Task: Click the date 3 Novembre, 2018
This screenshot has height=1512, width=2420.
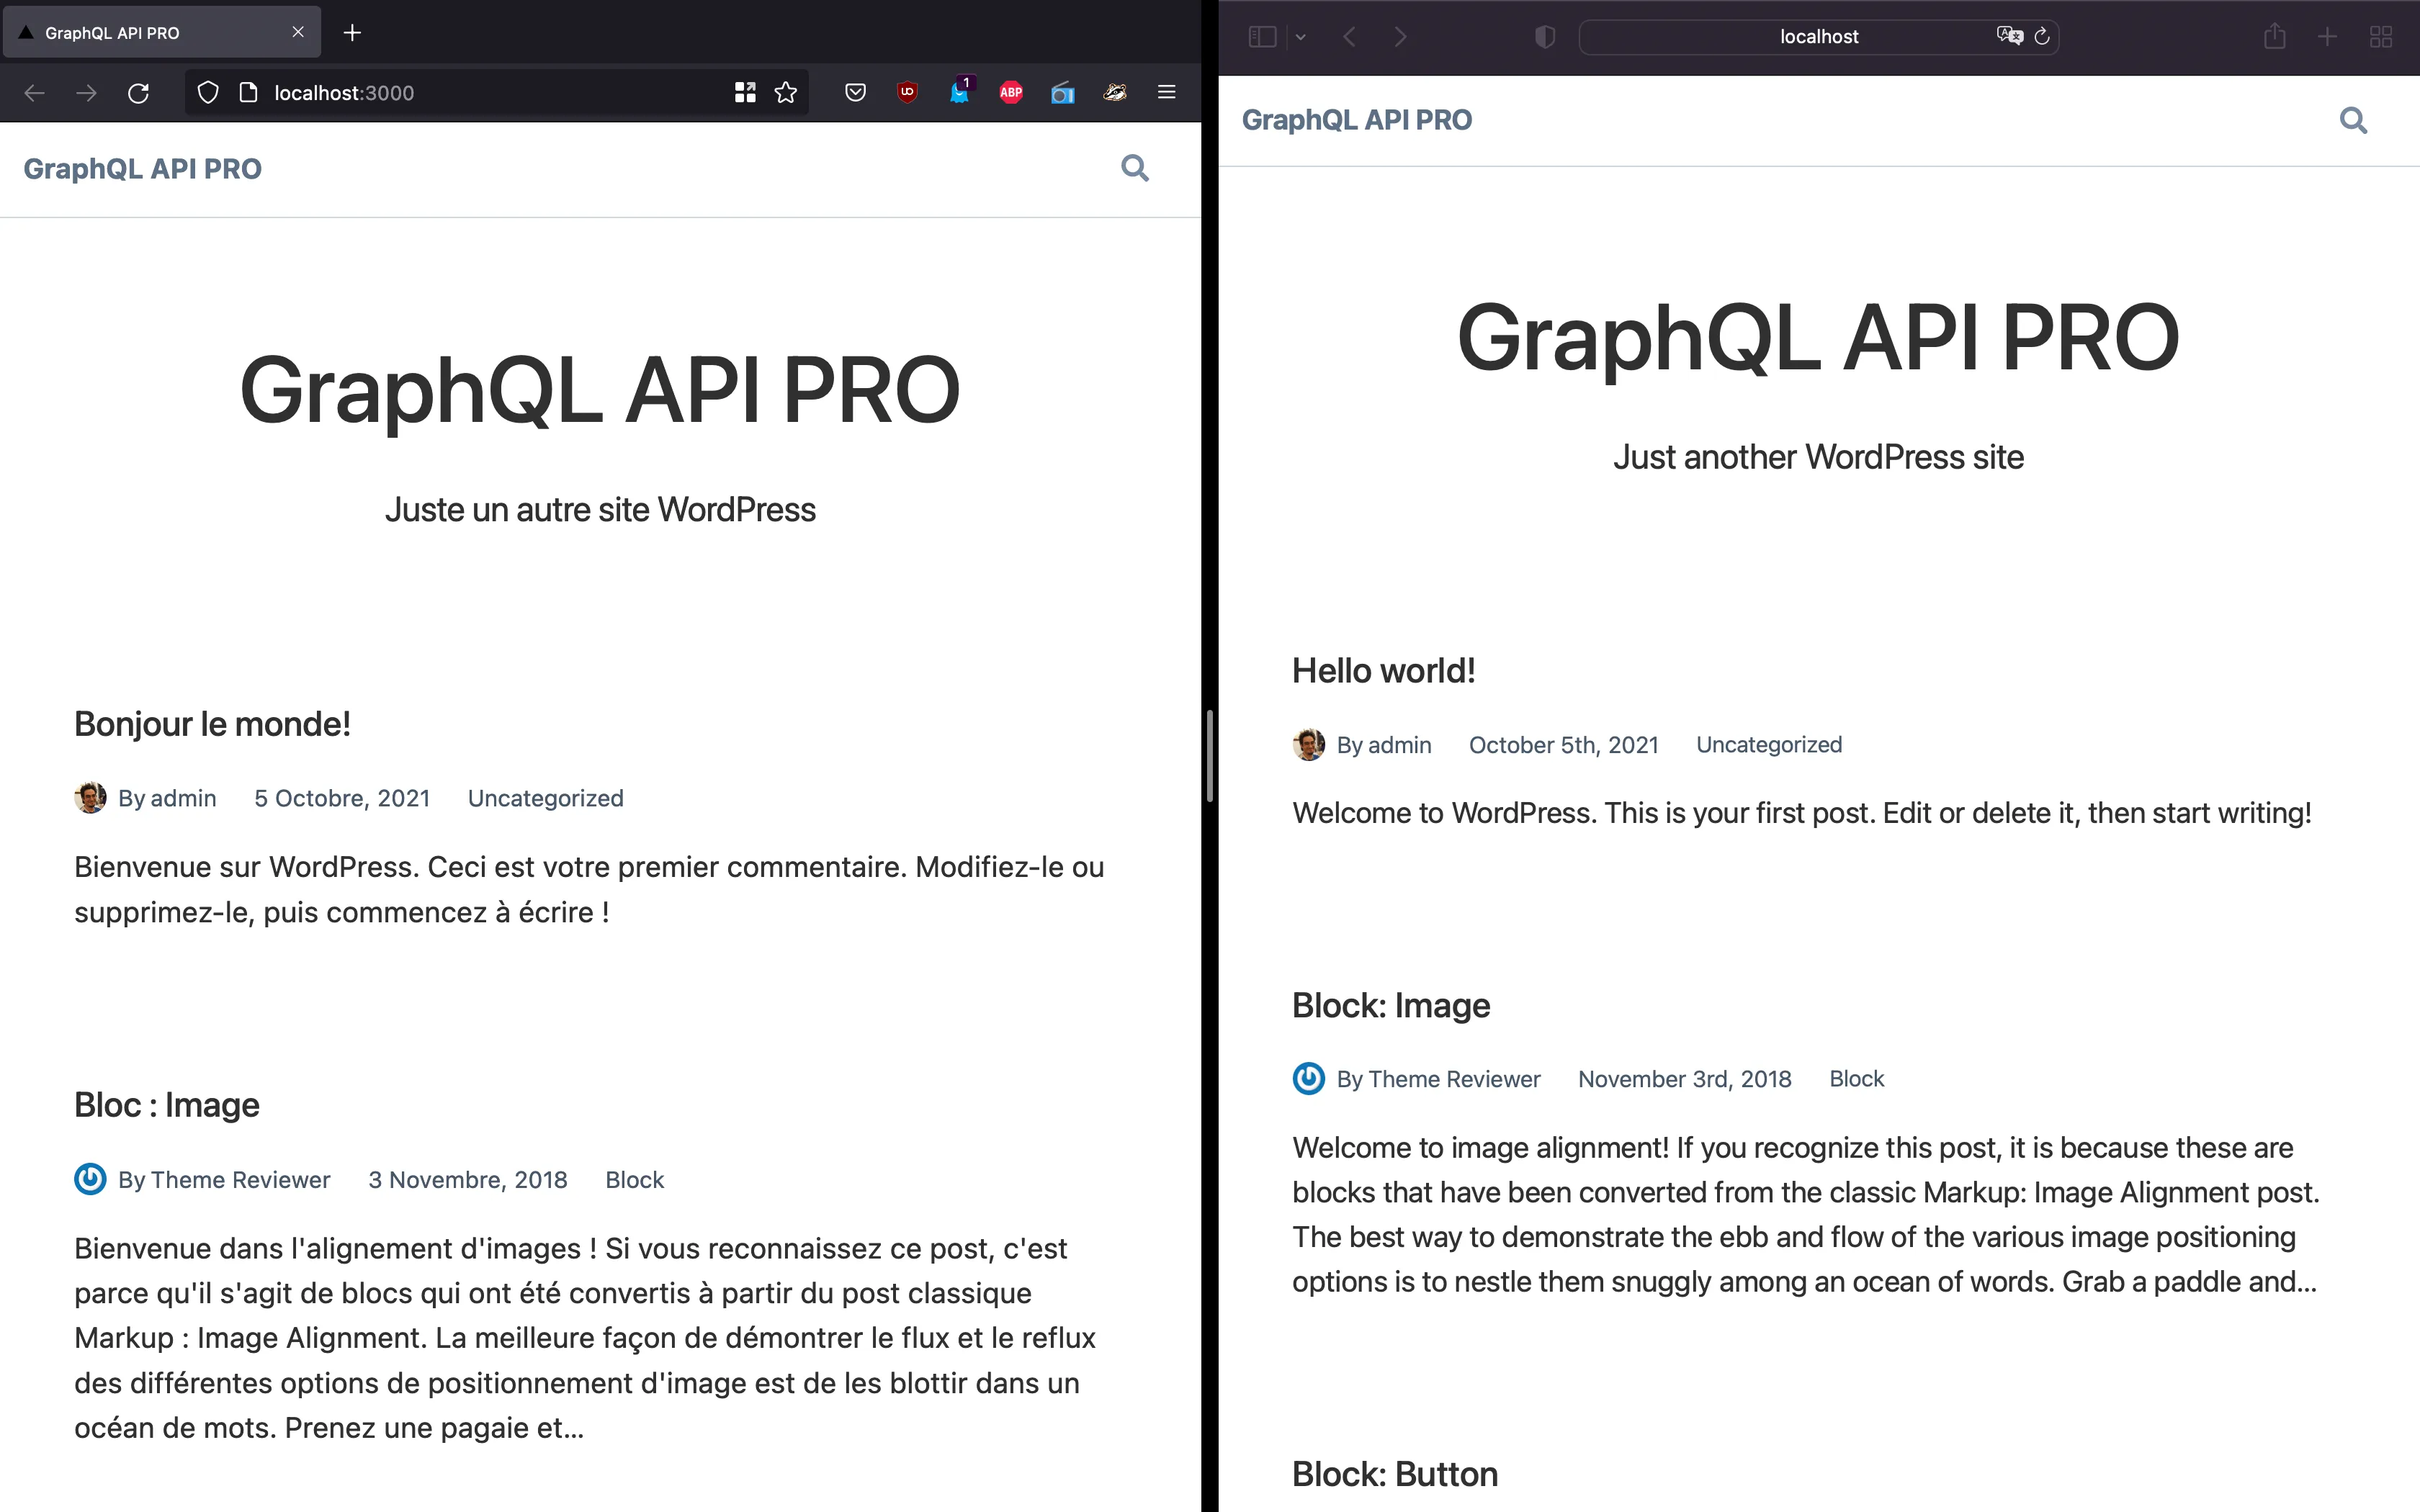Action: (468, 1179)
